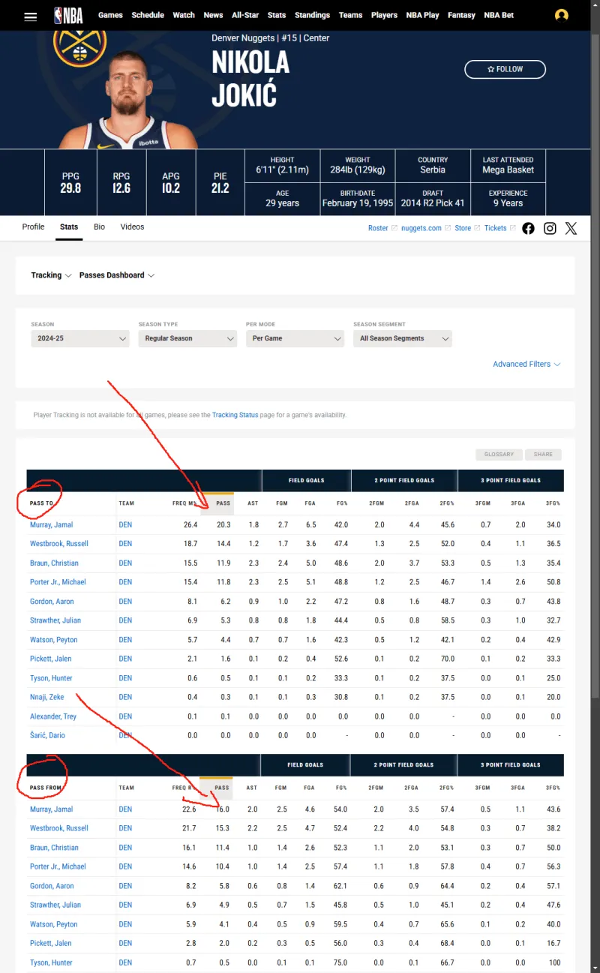This screenshot has height=973, width=600.
Task: Open Fantasy in the top navigation
Action: (461, 15)
